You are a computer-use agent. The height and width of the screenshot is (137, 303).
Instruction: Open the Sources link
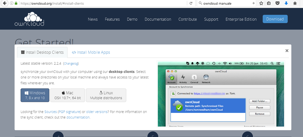tap(51, 112)
